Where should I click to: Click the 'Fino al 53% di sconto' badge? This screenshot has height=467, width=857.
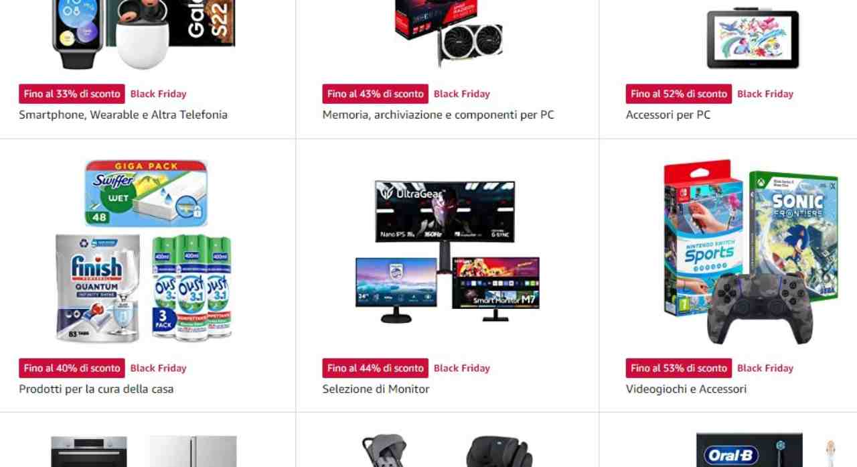pyautogui.click(x=678, y=368)
